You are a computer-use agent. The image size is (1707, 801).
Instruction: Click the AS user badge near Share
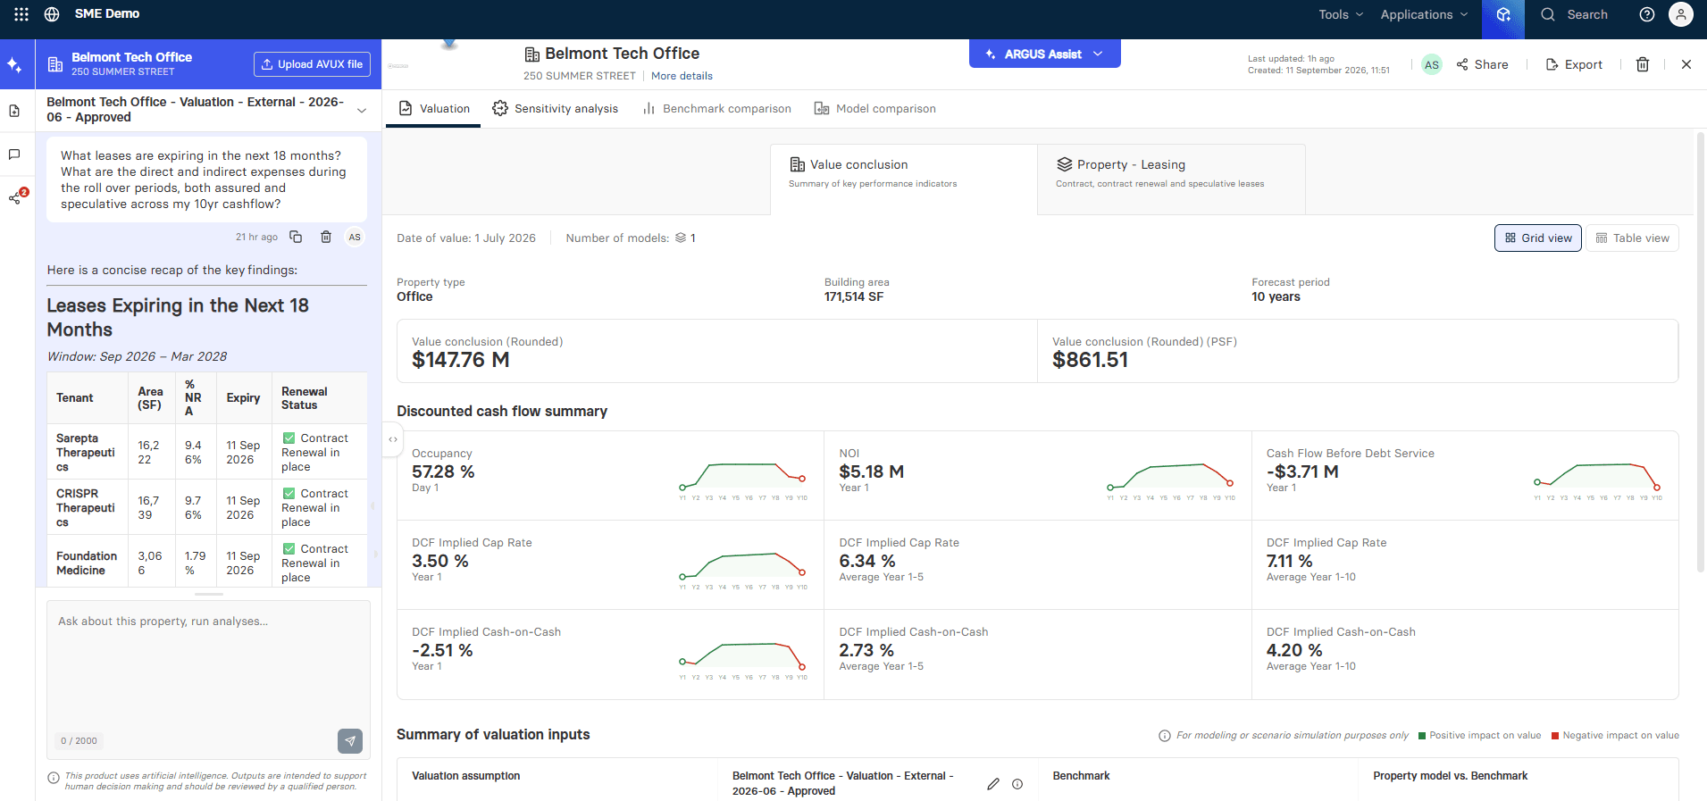tap(1432, 64)
